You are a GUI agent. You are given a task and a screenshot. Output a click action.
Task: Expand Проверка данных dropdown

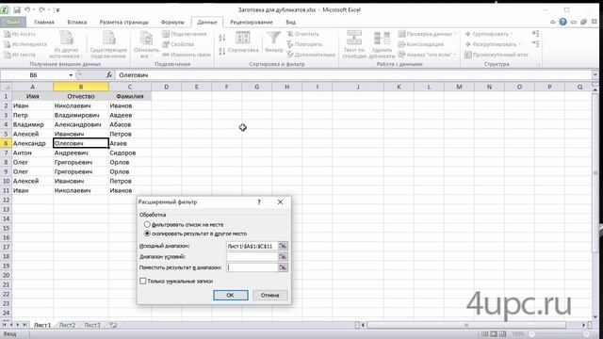[x=455, y=34]
